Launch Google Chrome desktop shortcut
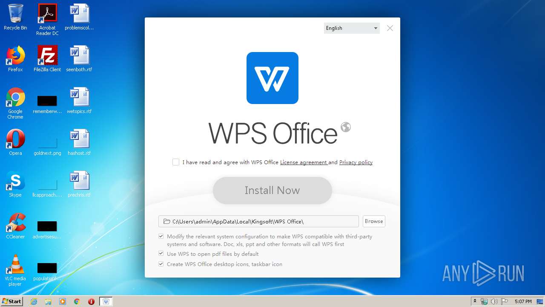The height and width of the screenshot is (307, 545). [x=15, y=103]
